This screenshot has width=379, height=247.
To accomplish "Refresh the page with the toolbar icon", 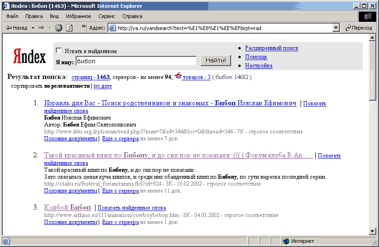I will coord(69,28).
